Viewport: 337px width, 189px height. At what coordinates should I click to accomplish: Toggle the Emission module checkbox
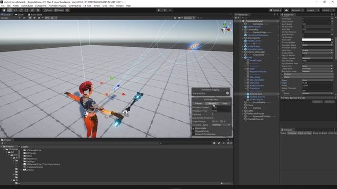[283, 74]
